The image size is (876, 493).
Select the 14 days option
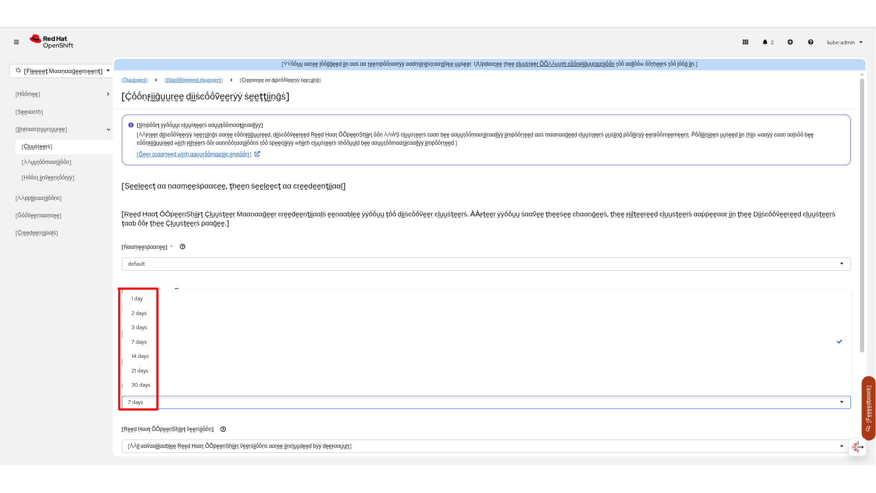coord(140,356)
